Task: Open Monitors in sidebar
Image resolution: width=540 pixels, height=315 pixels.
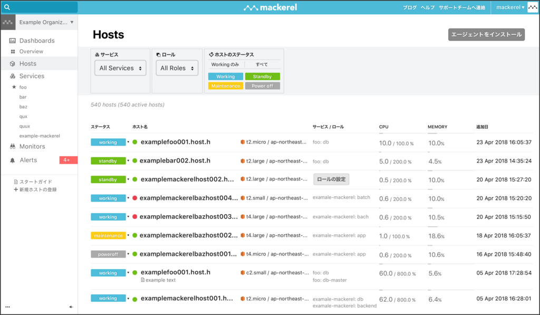Action: click(32, 147)
